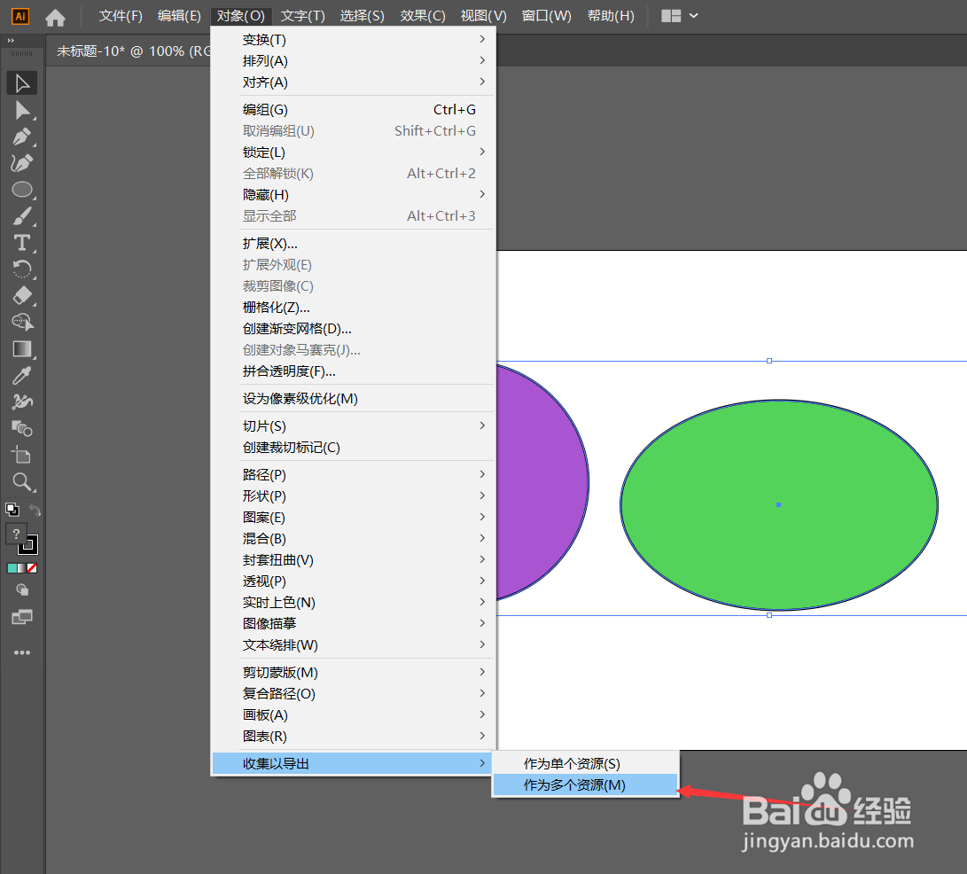Open change screen mode icon
Viewport: 967px width, 874px height.
coord(22,617)
